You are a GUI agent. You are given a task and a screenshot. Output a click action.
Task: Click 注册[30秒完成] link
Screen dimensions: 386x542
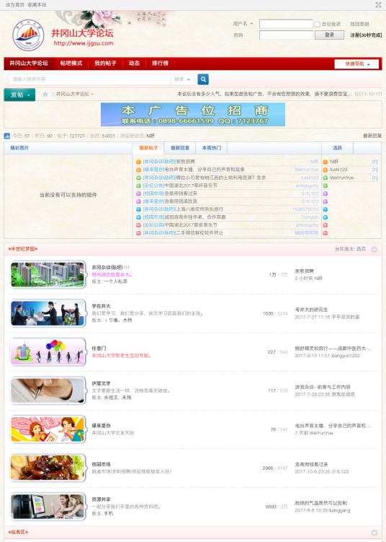pyautogui.click(x=366, y=35)
